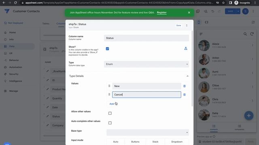Click the blue add-contact plus button
259x145 pixels.
(248, 116)
